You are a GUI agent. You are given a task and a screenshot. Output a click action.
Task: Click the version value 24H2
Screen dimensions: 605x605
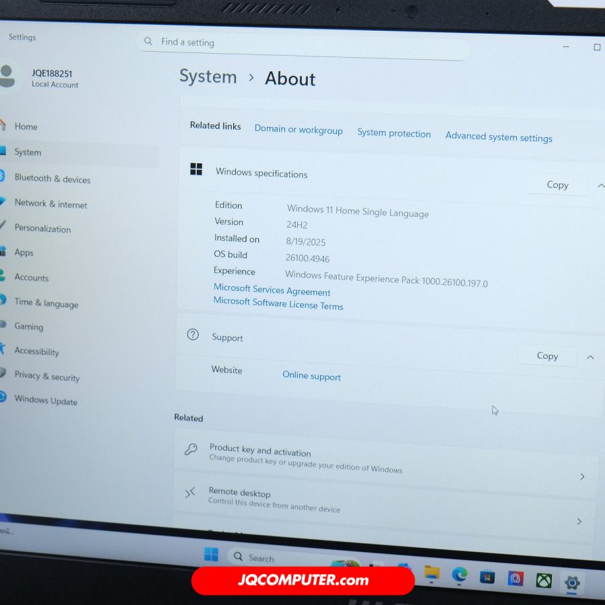[296, 225]
